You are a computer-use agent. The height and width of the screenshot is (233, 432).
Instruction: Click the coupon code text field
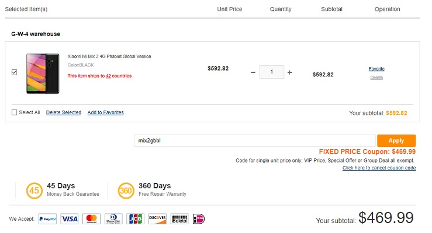tap(254, 140)
